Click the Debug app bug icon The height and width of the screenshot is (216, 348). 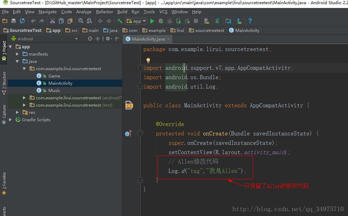(161, 21)
